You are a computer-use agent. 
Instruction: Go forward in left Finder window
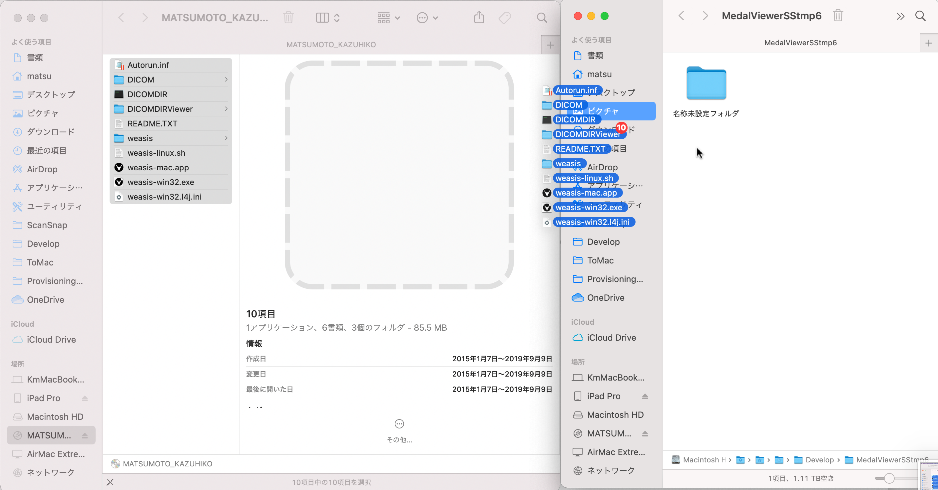tap(145, 17)
